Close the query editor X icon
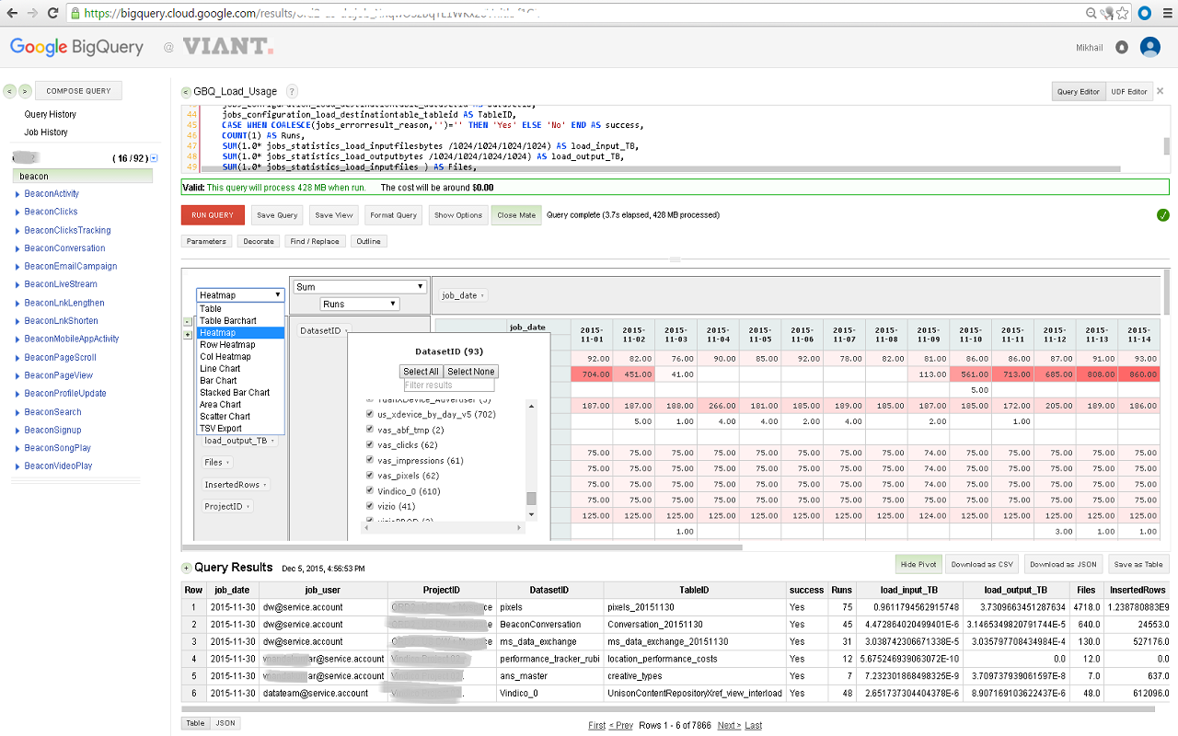Viewport: 1178px width, 736px height. [x=1161, y=91]
